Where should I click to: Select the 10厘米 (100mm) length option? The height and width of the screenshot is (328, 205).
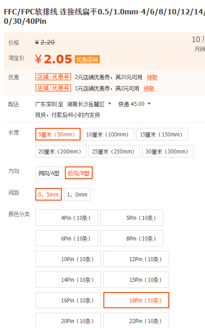(x=108, y=134)
